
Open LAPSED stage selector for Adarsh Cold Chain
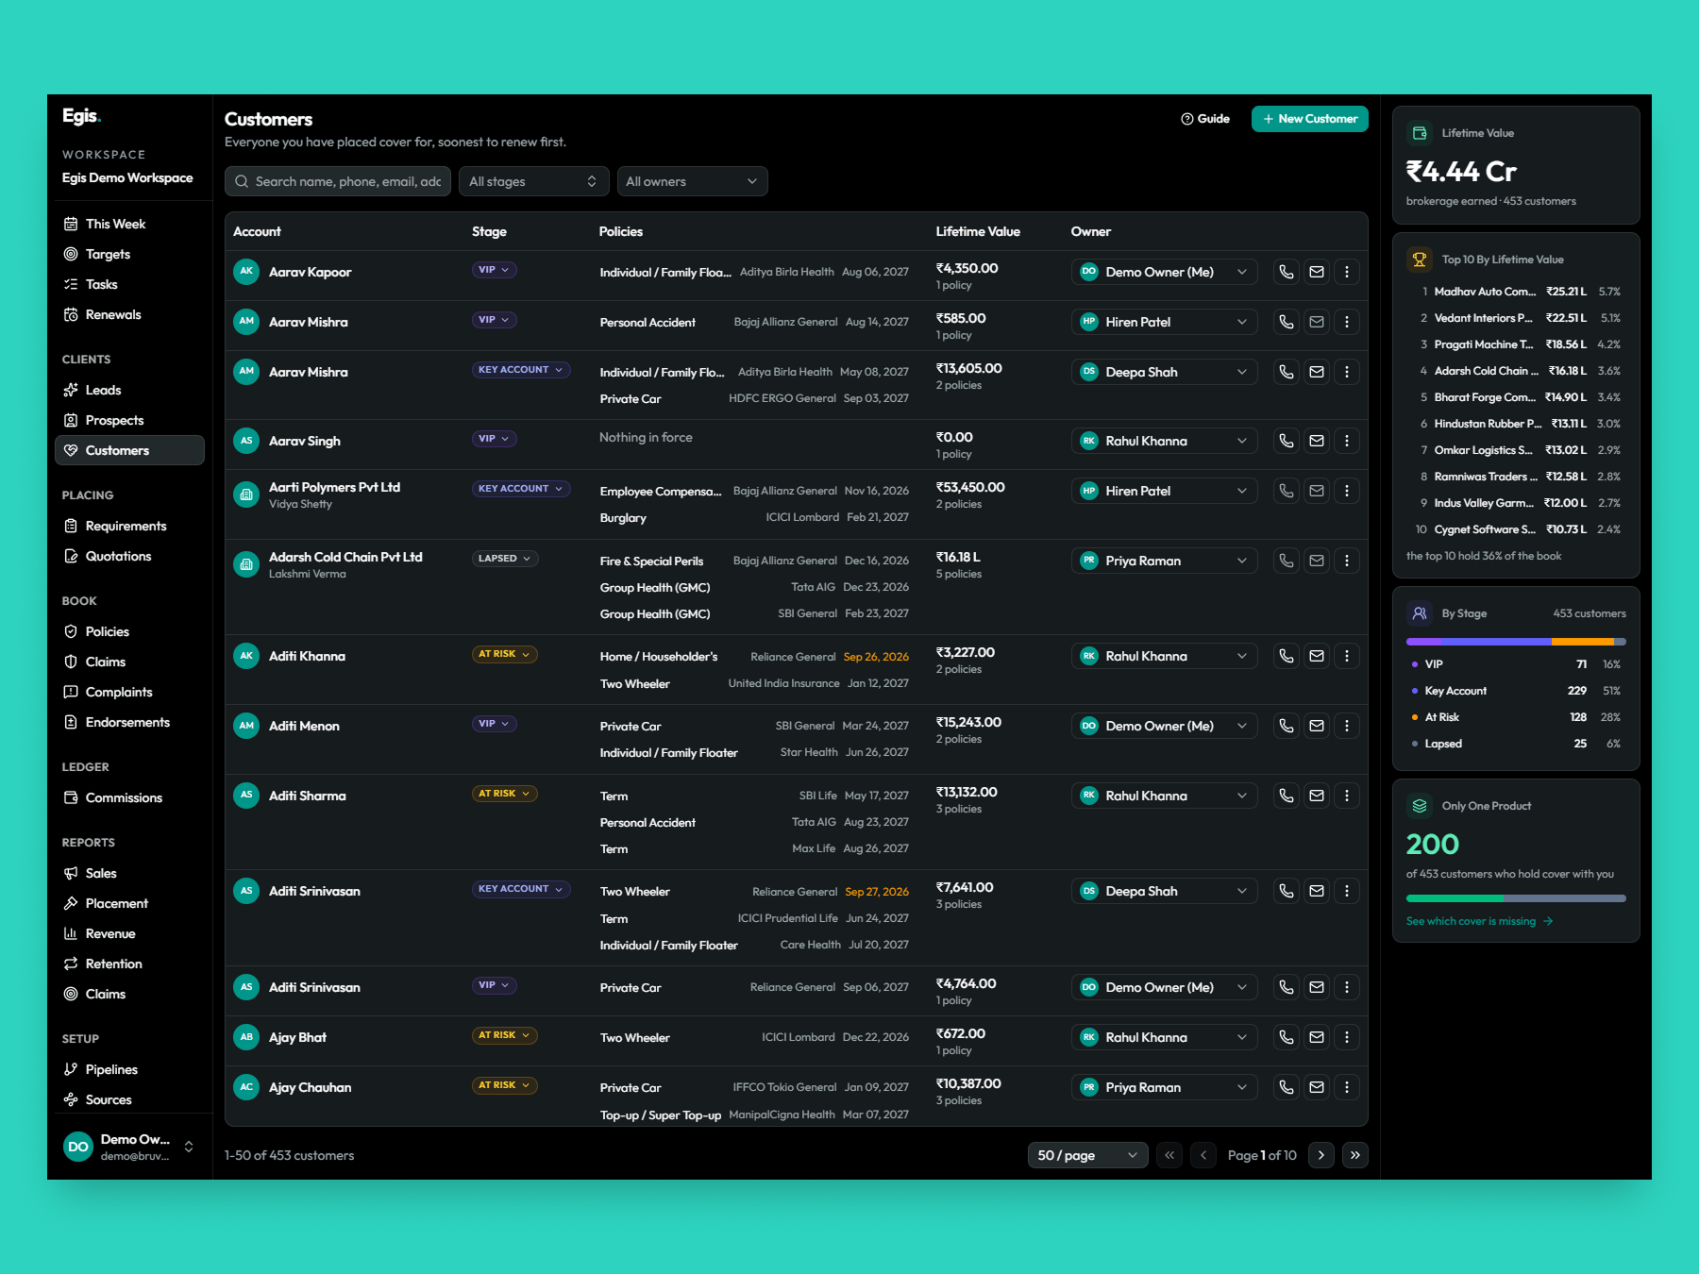(x=505, y=559)
